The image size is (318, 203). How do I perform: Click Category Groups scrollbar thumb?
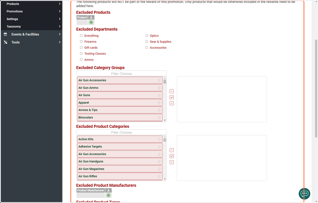click(165, 82)
